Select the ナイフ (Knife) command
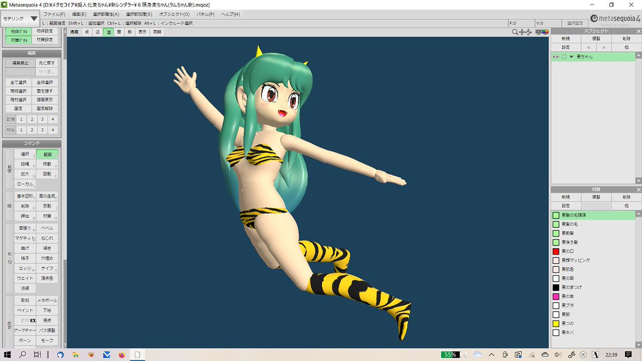This screenshot has height=361, width=642. click(x=47, y=268)
